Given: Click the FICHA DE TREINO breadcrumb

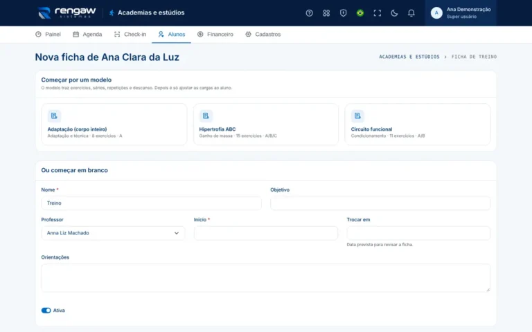Looking at the screenshot, I should pos(474,57).
